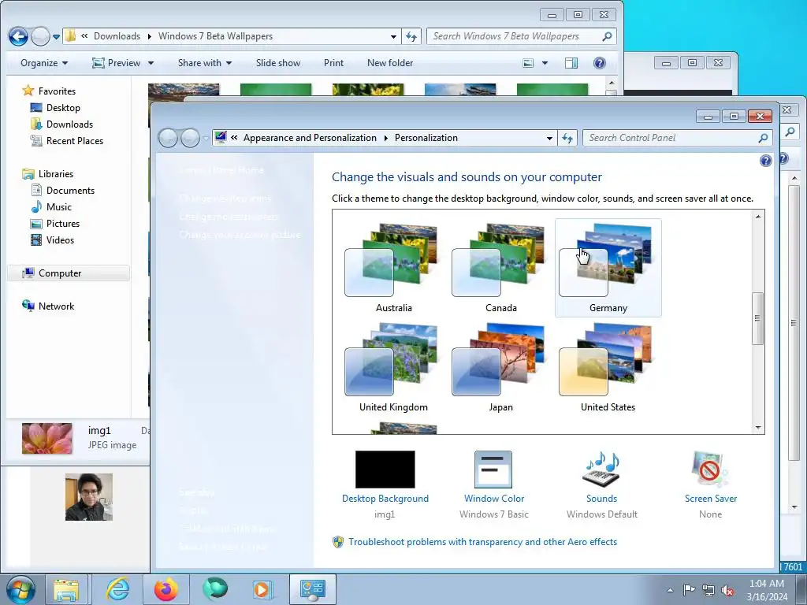Select the Videos library

[60, 239]
